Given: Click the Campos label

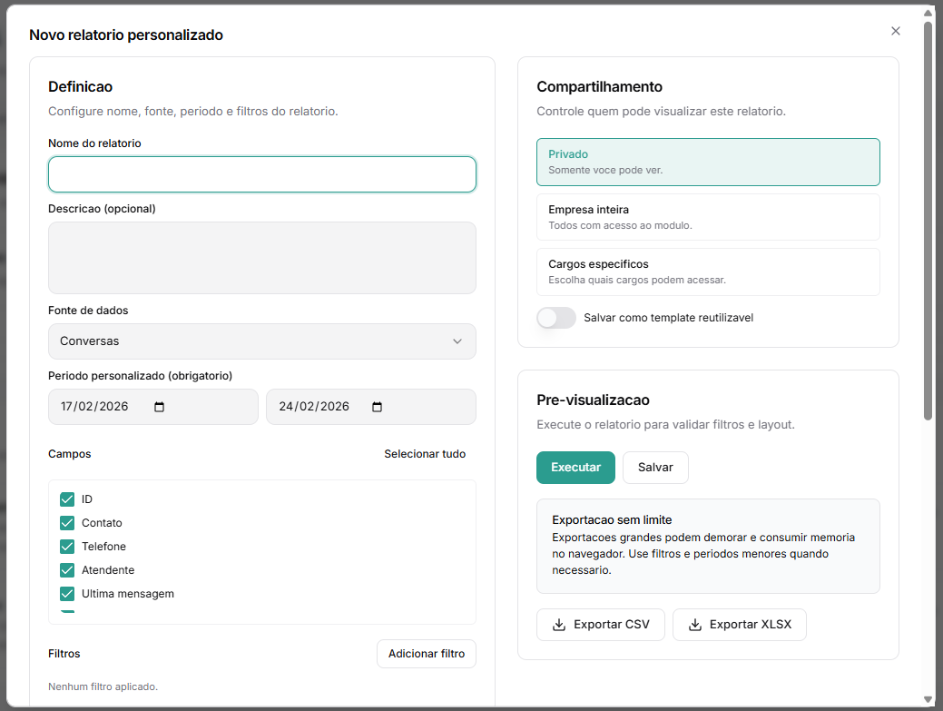Looking at the screenshot, I should pyautogui.click(x=69, y=453).
